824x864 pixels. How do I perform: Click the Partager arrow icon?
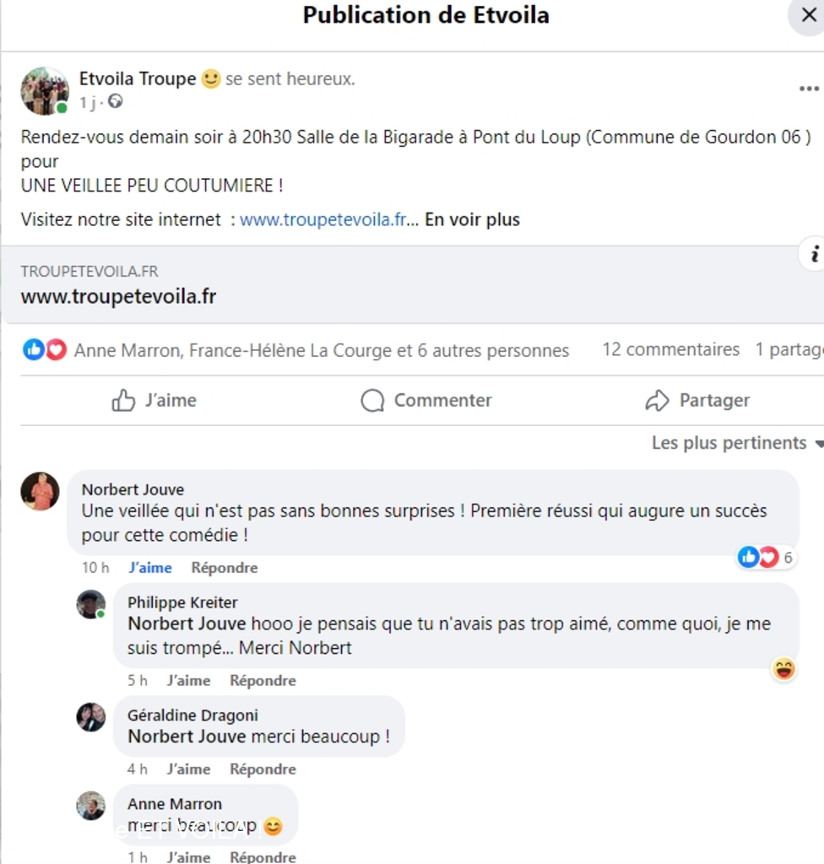(657, 401)
